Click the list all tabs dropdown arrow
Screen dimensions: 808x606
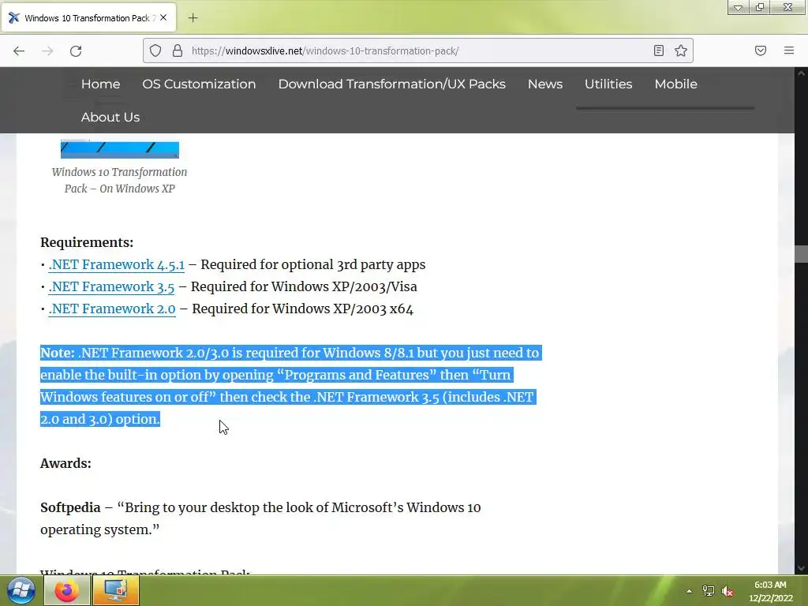tap(738, 7)
